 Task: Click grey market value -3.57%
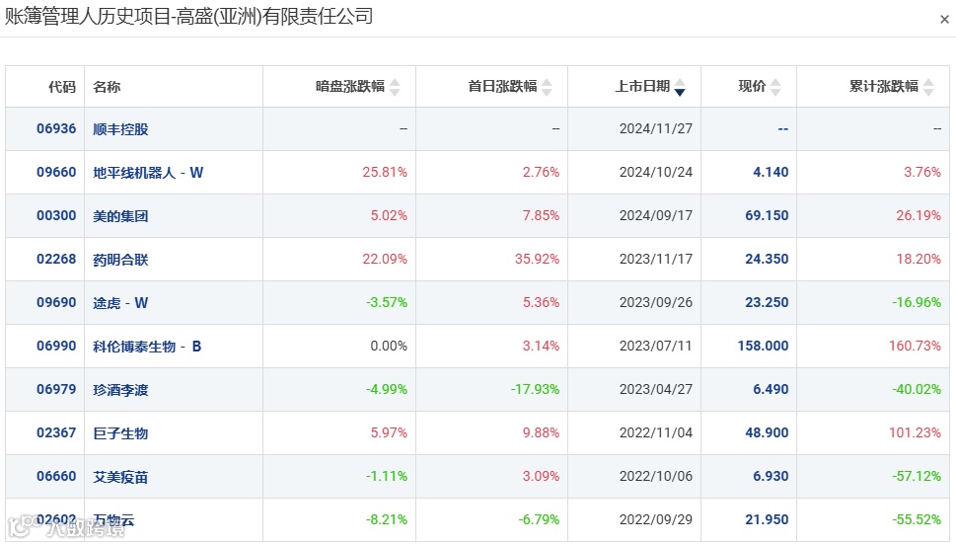coord(387,302)
